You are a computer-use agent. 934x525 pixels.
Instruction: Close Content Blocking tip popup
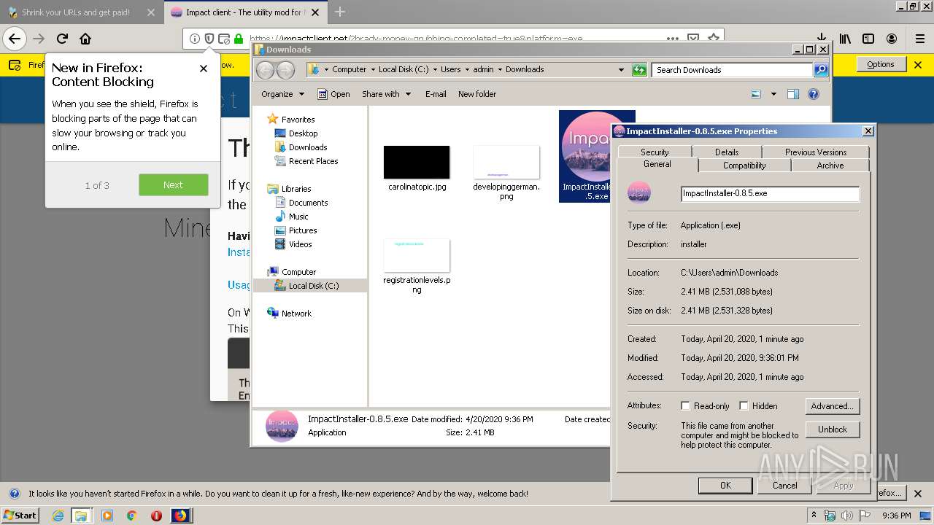pos(204,69)
